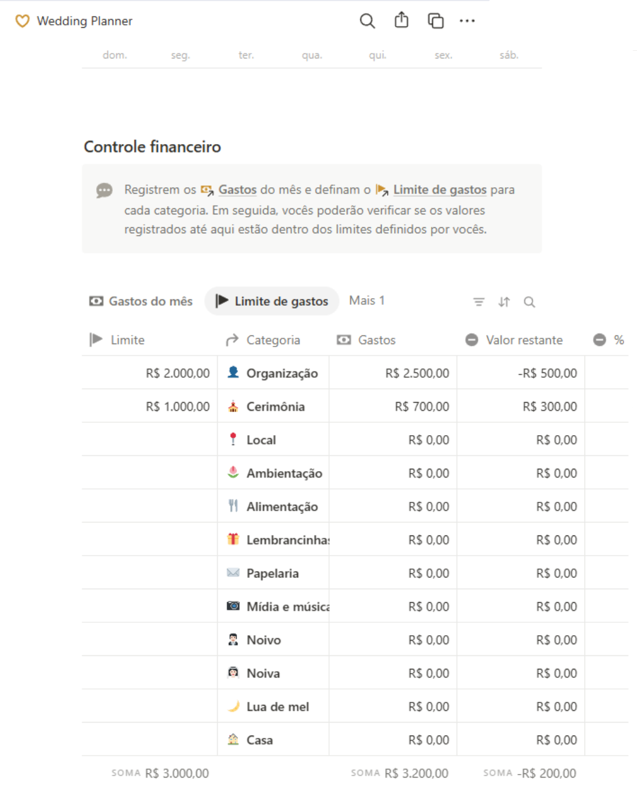The image size is (637, 797).
Task: Open the table filter icon above the table
Action: click(478, 302)
